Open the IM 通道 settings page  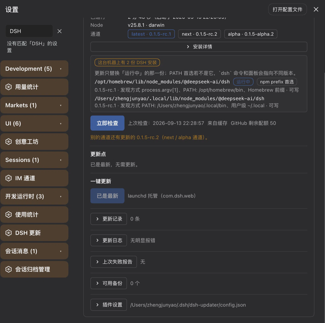click(34, 178)
